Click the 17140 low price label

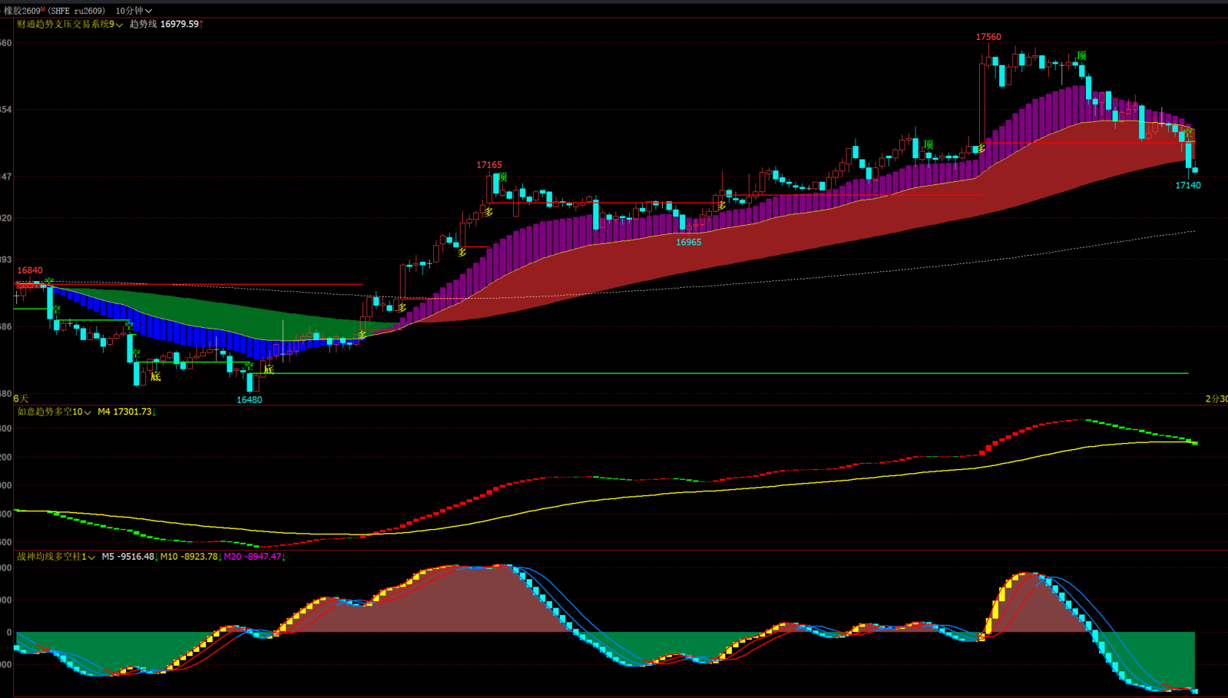1188,185
